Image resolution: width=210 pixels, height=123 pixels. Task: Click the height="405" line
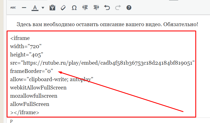coord(27,55)
